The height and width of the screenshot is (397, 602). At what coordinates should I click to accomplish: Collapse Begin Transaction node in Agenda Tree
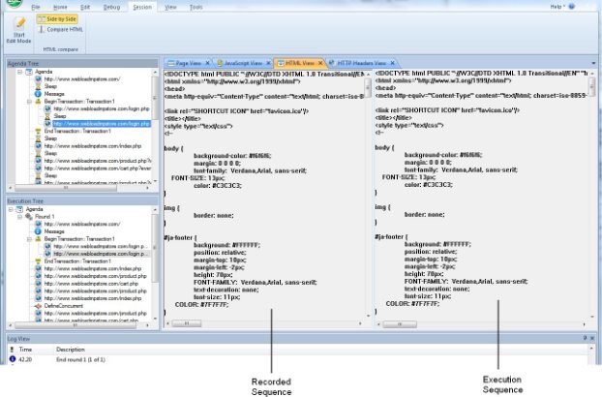[x=31, y=99]
